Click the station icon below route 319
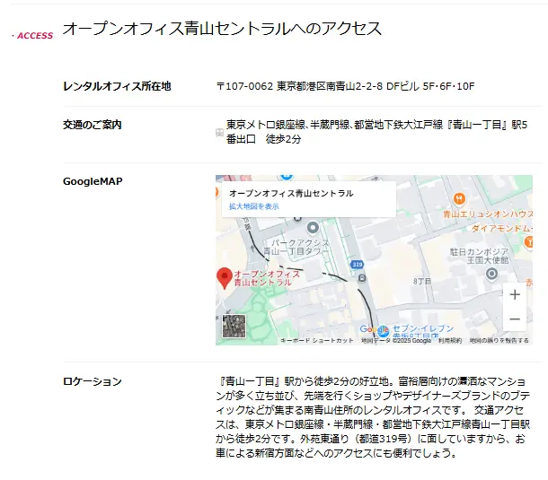548x480 pixels. [362, 278]
